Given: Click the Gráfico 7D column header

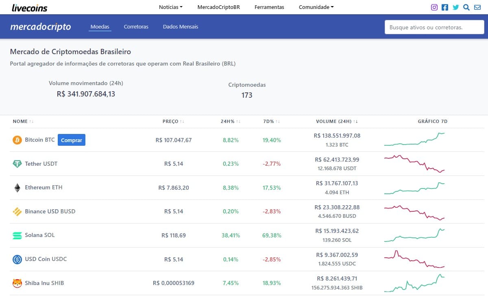Looking at the screenshot, I should [433, 121].
